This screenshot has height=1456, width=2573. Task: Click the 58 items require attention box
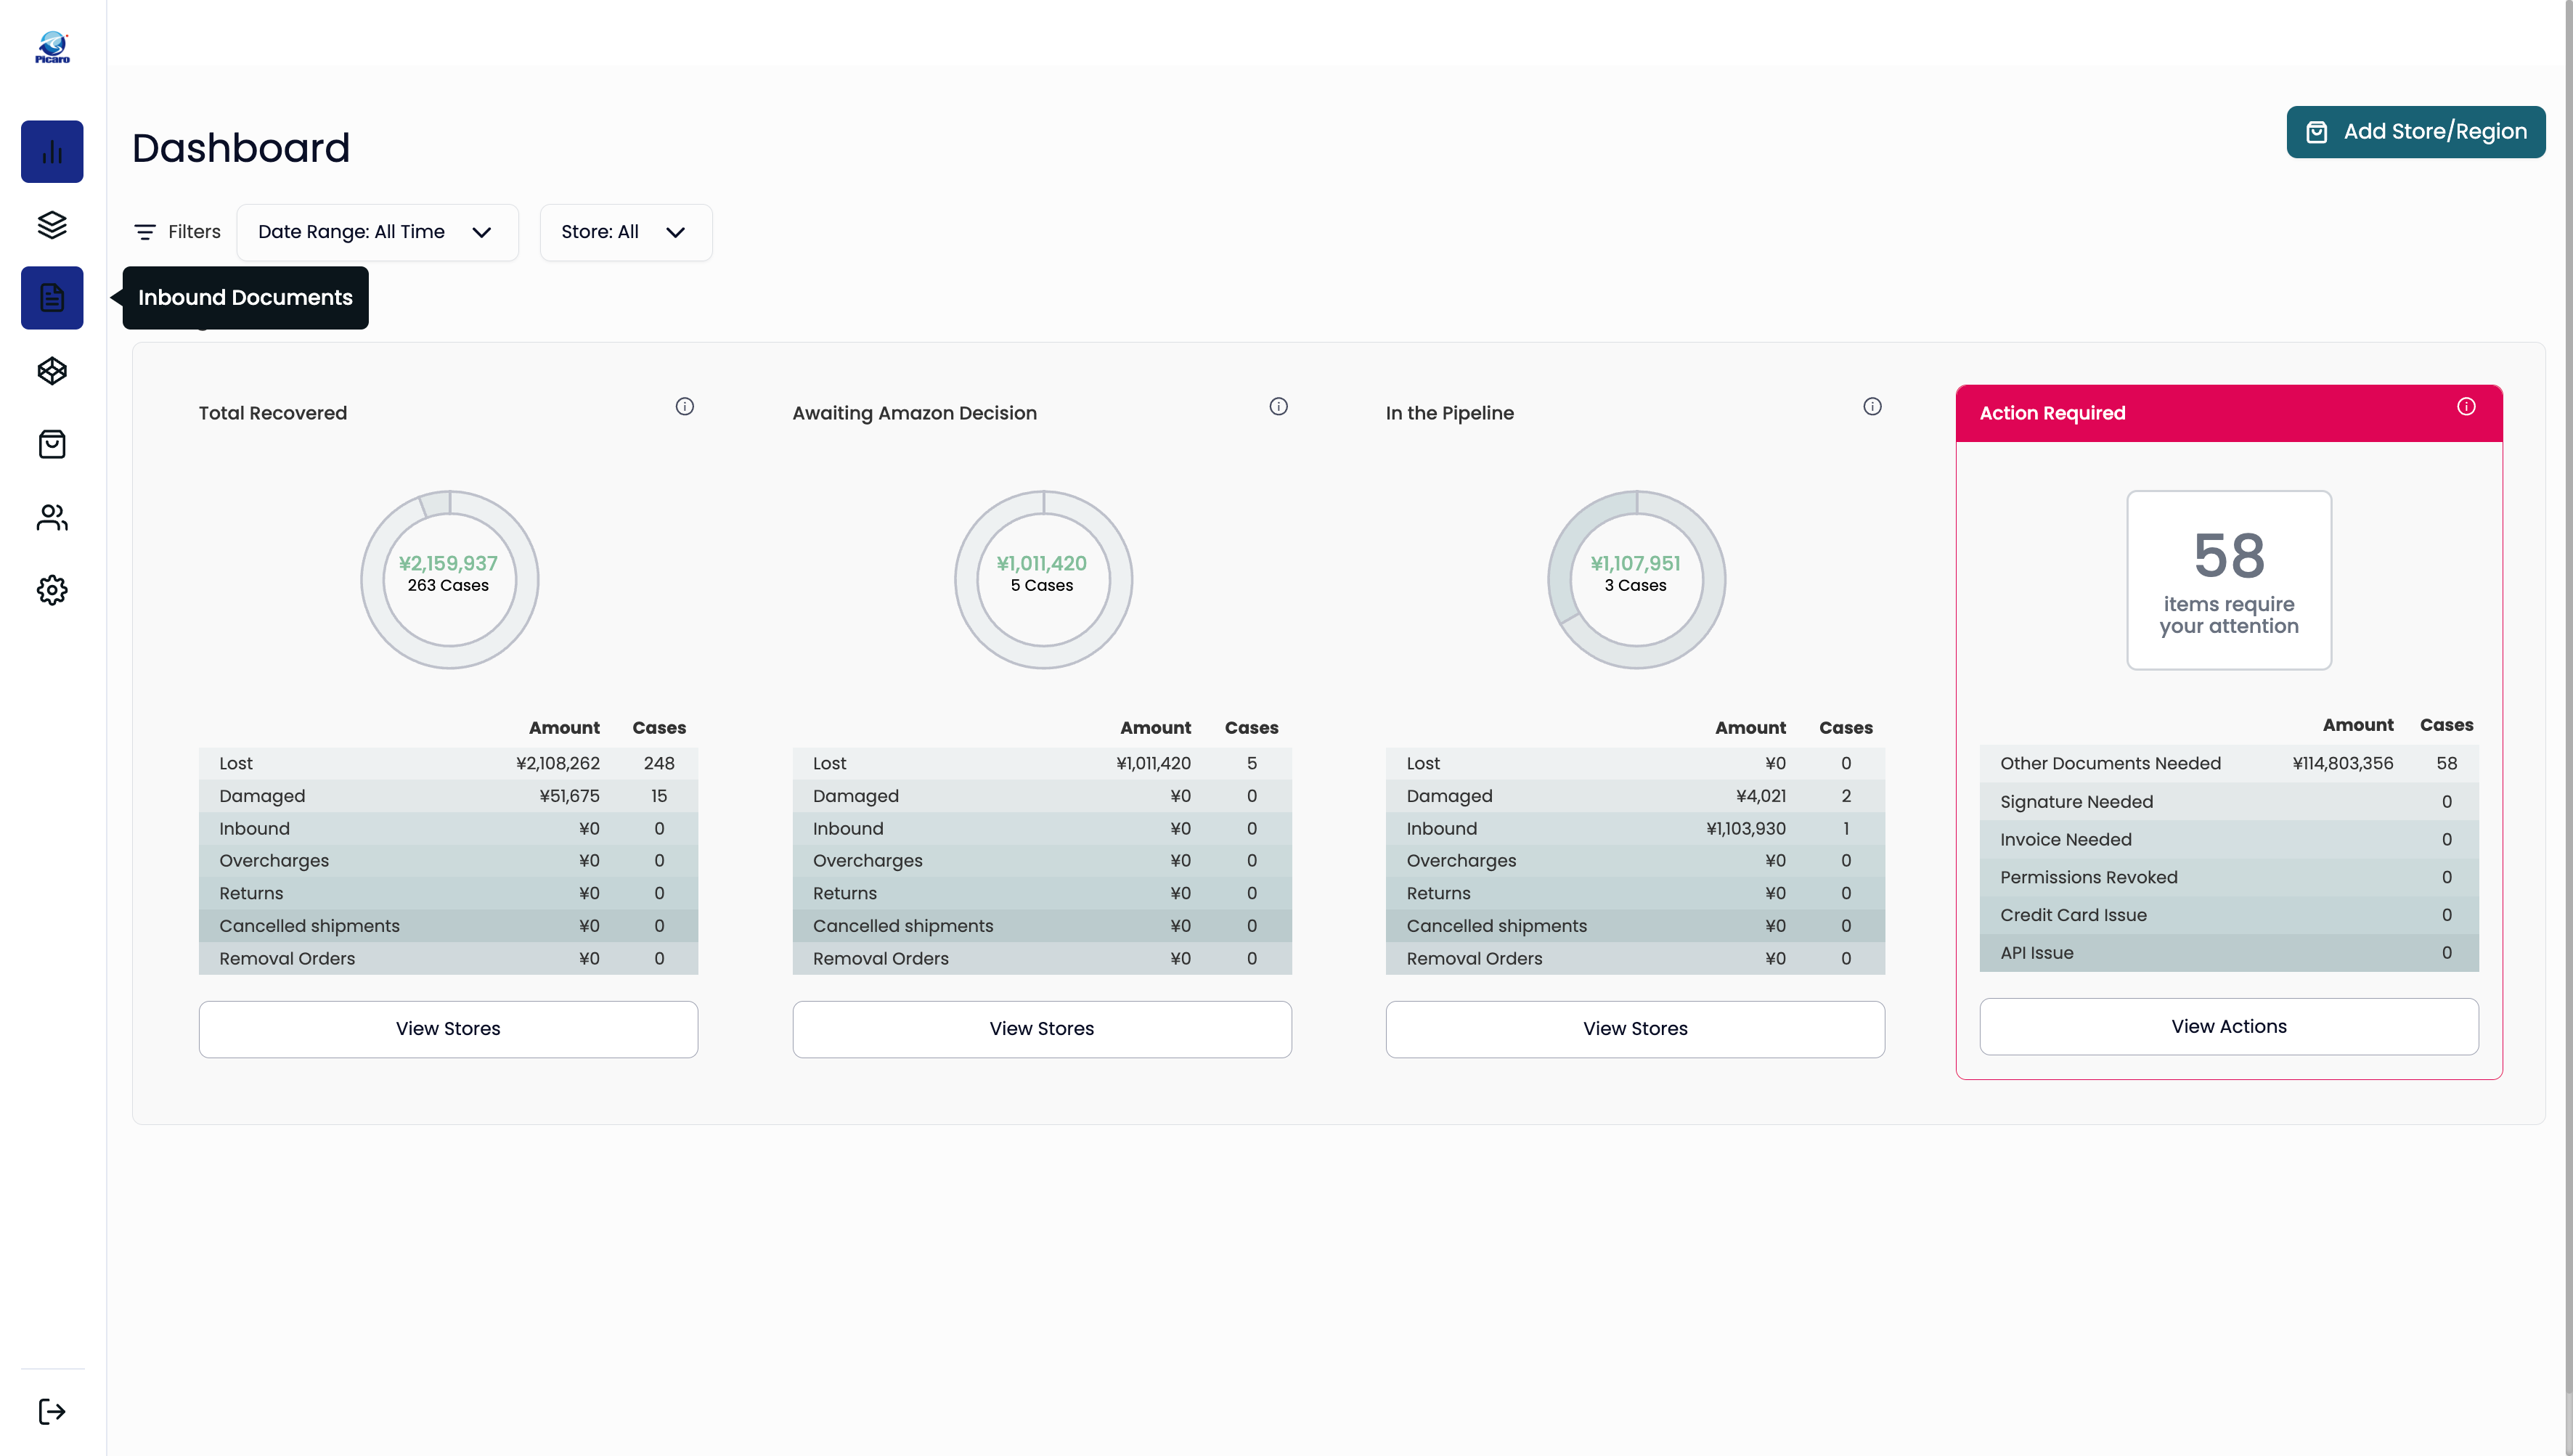[x=2229, y=580]
